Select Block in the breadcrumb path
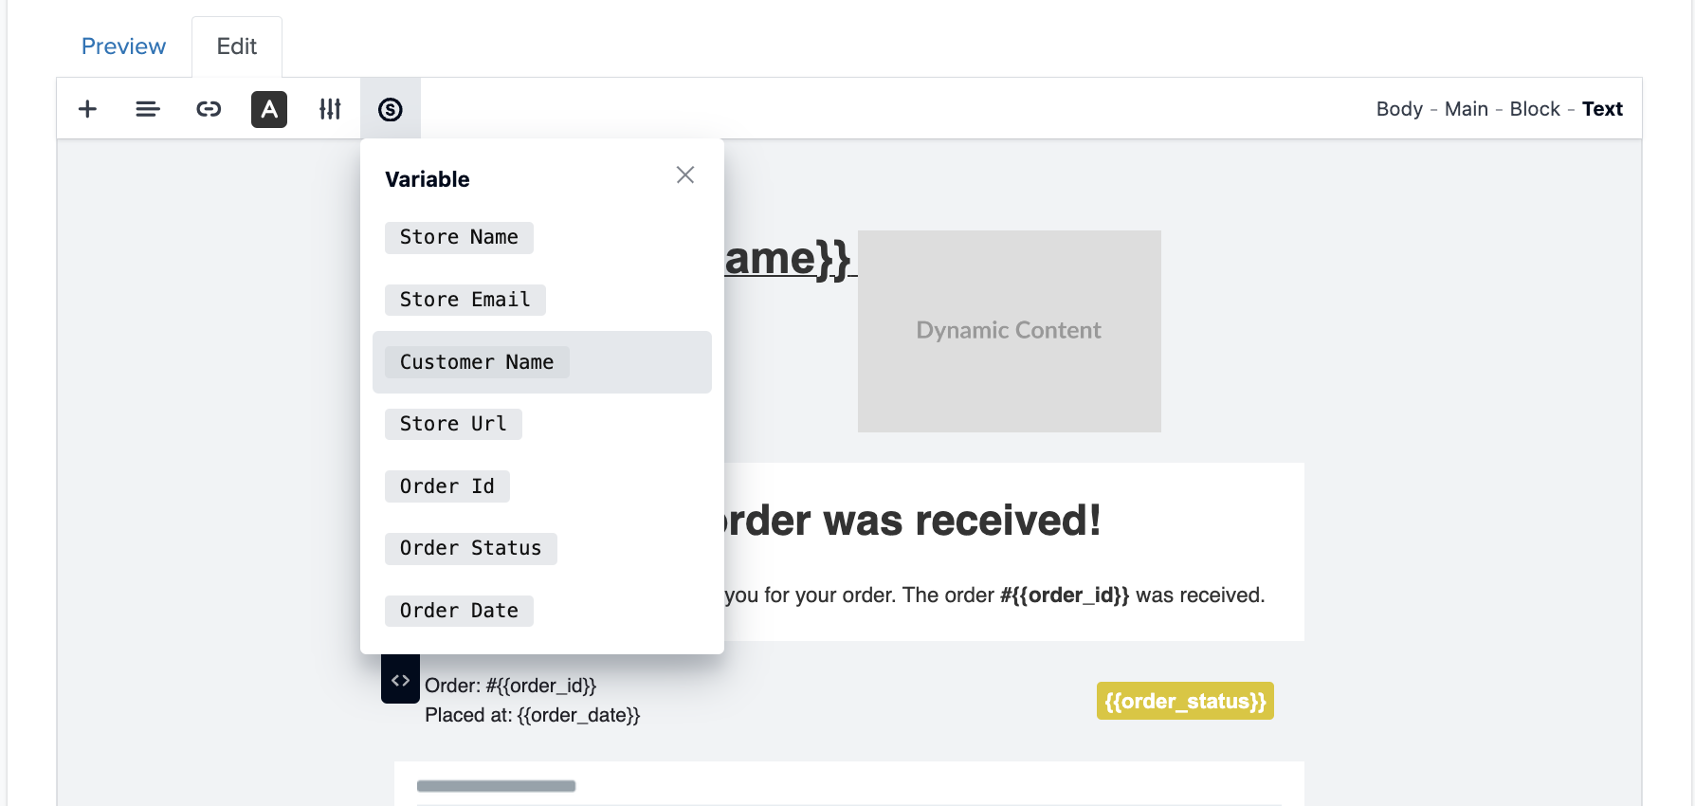The width and height of the screenshot is (1695, 806). tap(1535, 109)
